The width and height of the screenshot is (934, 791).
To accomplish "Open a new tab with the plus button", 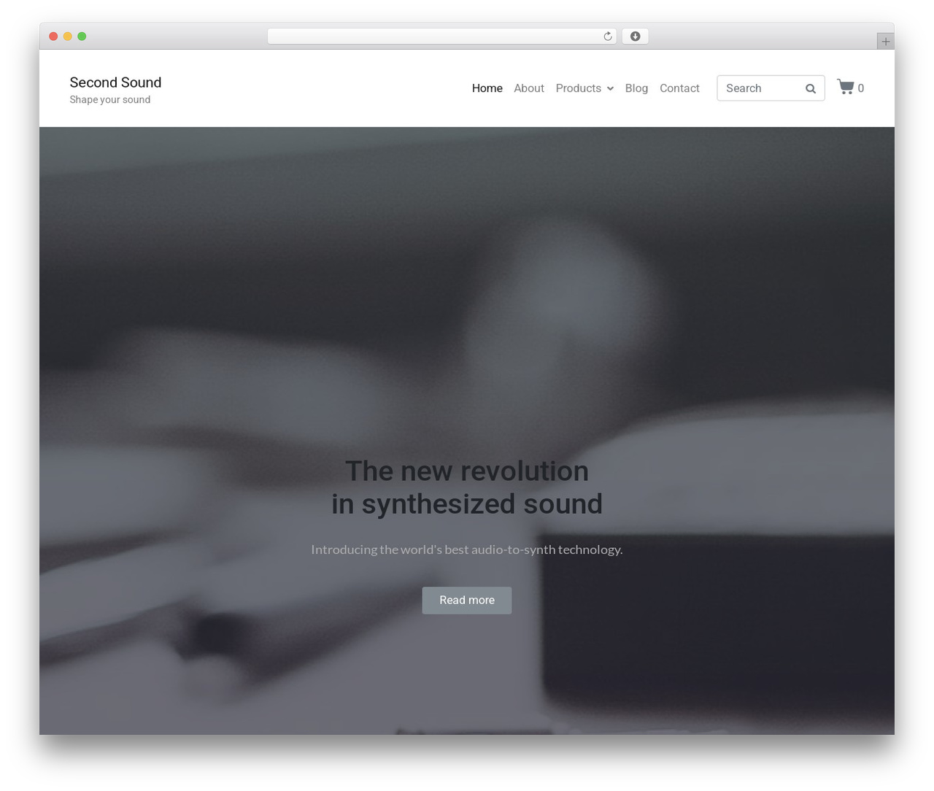I will (x=885, y=42).
